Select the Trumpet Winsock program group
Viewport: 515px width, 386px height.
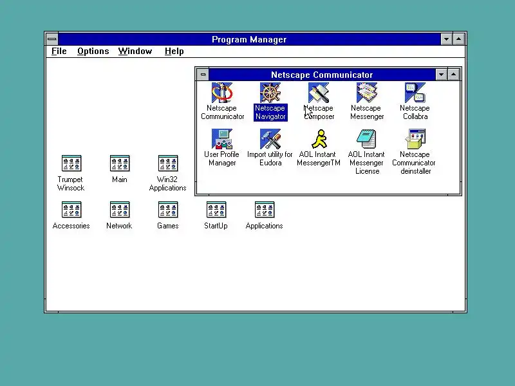coord(71,163)
